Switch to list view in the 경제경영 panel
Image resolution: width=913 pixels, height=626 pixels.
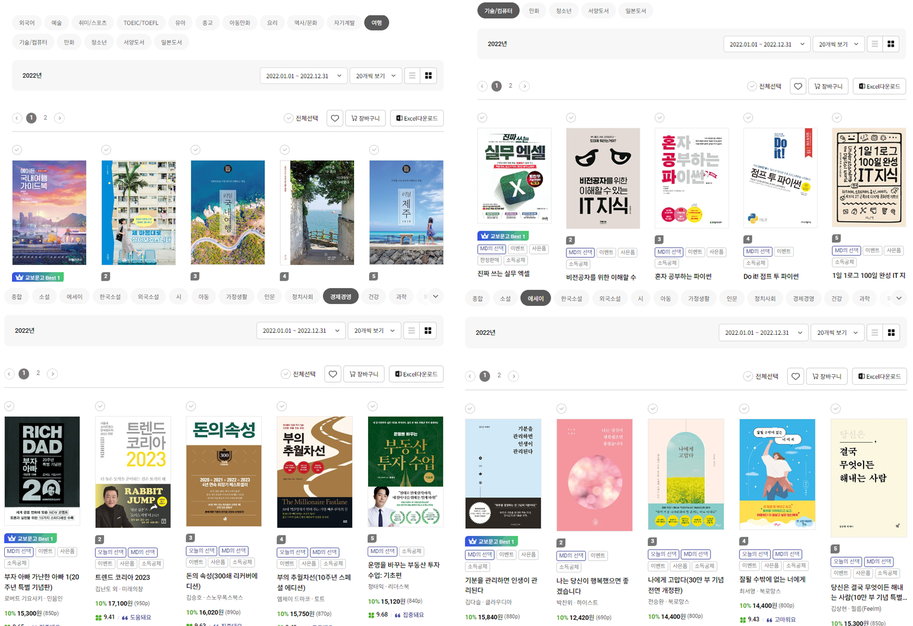(x=411, y=331)
